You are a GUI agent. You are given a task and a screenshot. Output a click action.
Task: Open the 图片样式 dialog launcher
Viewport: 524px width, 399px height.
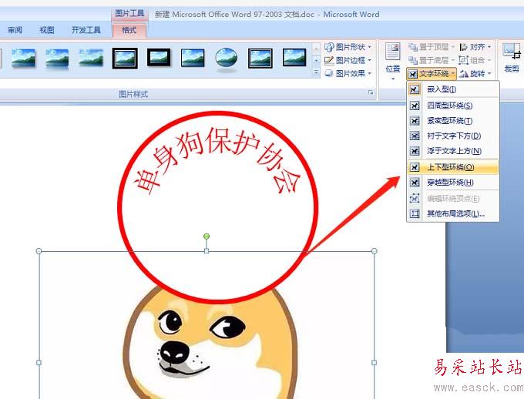(x=371, y=92)
